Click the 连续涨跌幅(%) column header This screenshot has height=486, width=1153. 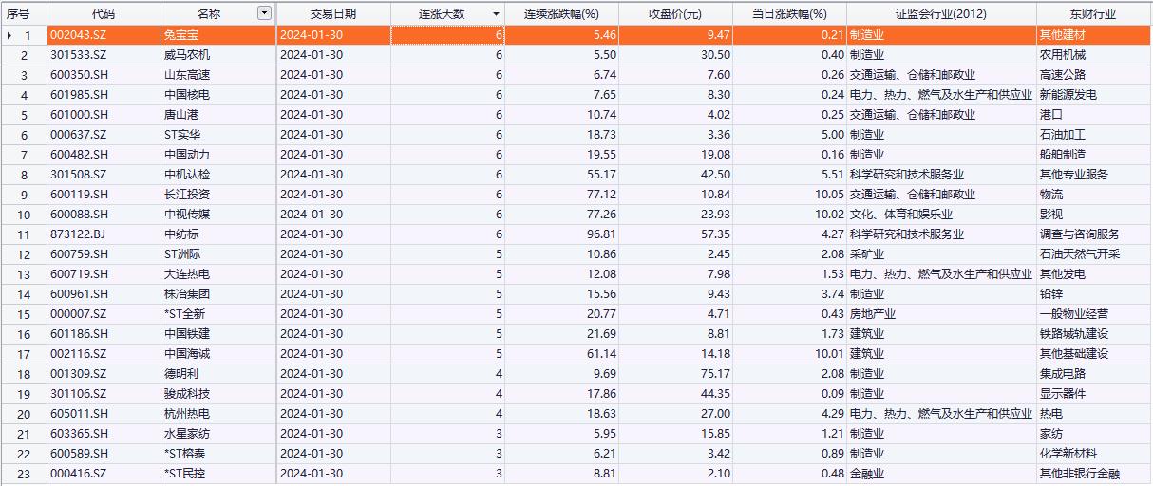(561, 13)
